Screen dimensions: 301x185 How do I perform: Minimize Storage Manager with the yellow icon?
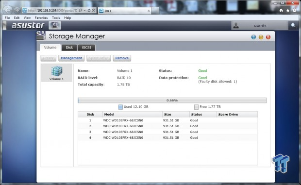point(261,37)
